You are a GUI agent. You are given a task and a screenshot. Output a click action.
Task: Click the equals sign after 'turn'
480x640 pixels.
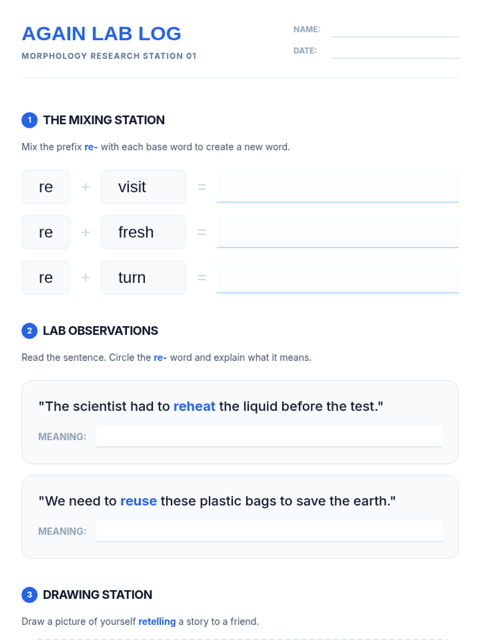(x=202, y=278)
